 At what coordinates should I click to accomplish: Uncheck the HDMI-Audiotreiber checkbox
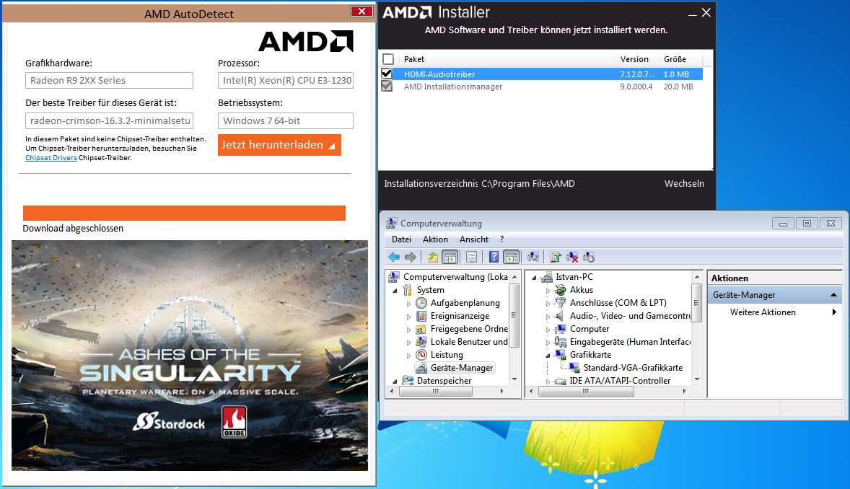[x=387, y=74]
